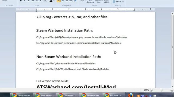Toggle bold formatting in Font group
The width and height of the screenshot is (174, 97).
point(21,1)
